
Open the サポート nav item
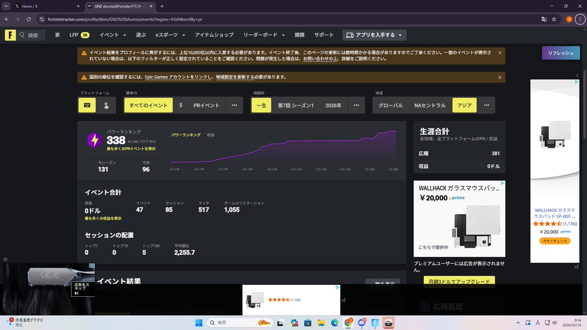tap(324, 35)
